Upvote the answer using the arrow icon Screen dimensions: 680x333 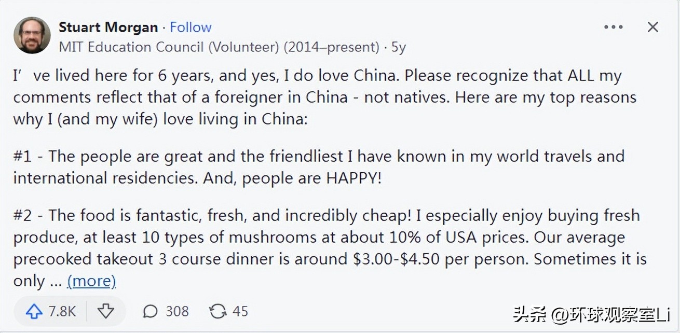pos(35,311)
